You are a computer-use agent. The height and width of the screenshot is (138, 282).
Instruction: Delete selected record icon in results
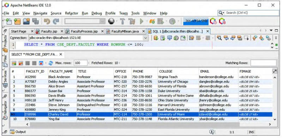click(21, 63)
